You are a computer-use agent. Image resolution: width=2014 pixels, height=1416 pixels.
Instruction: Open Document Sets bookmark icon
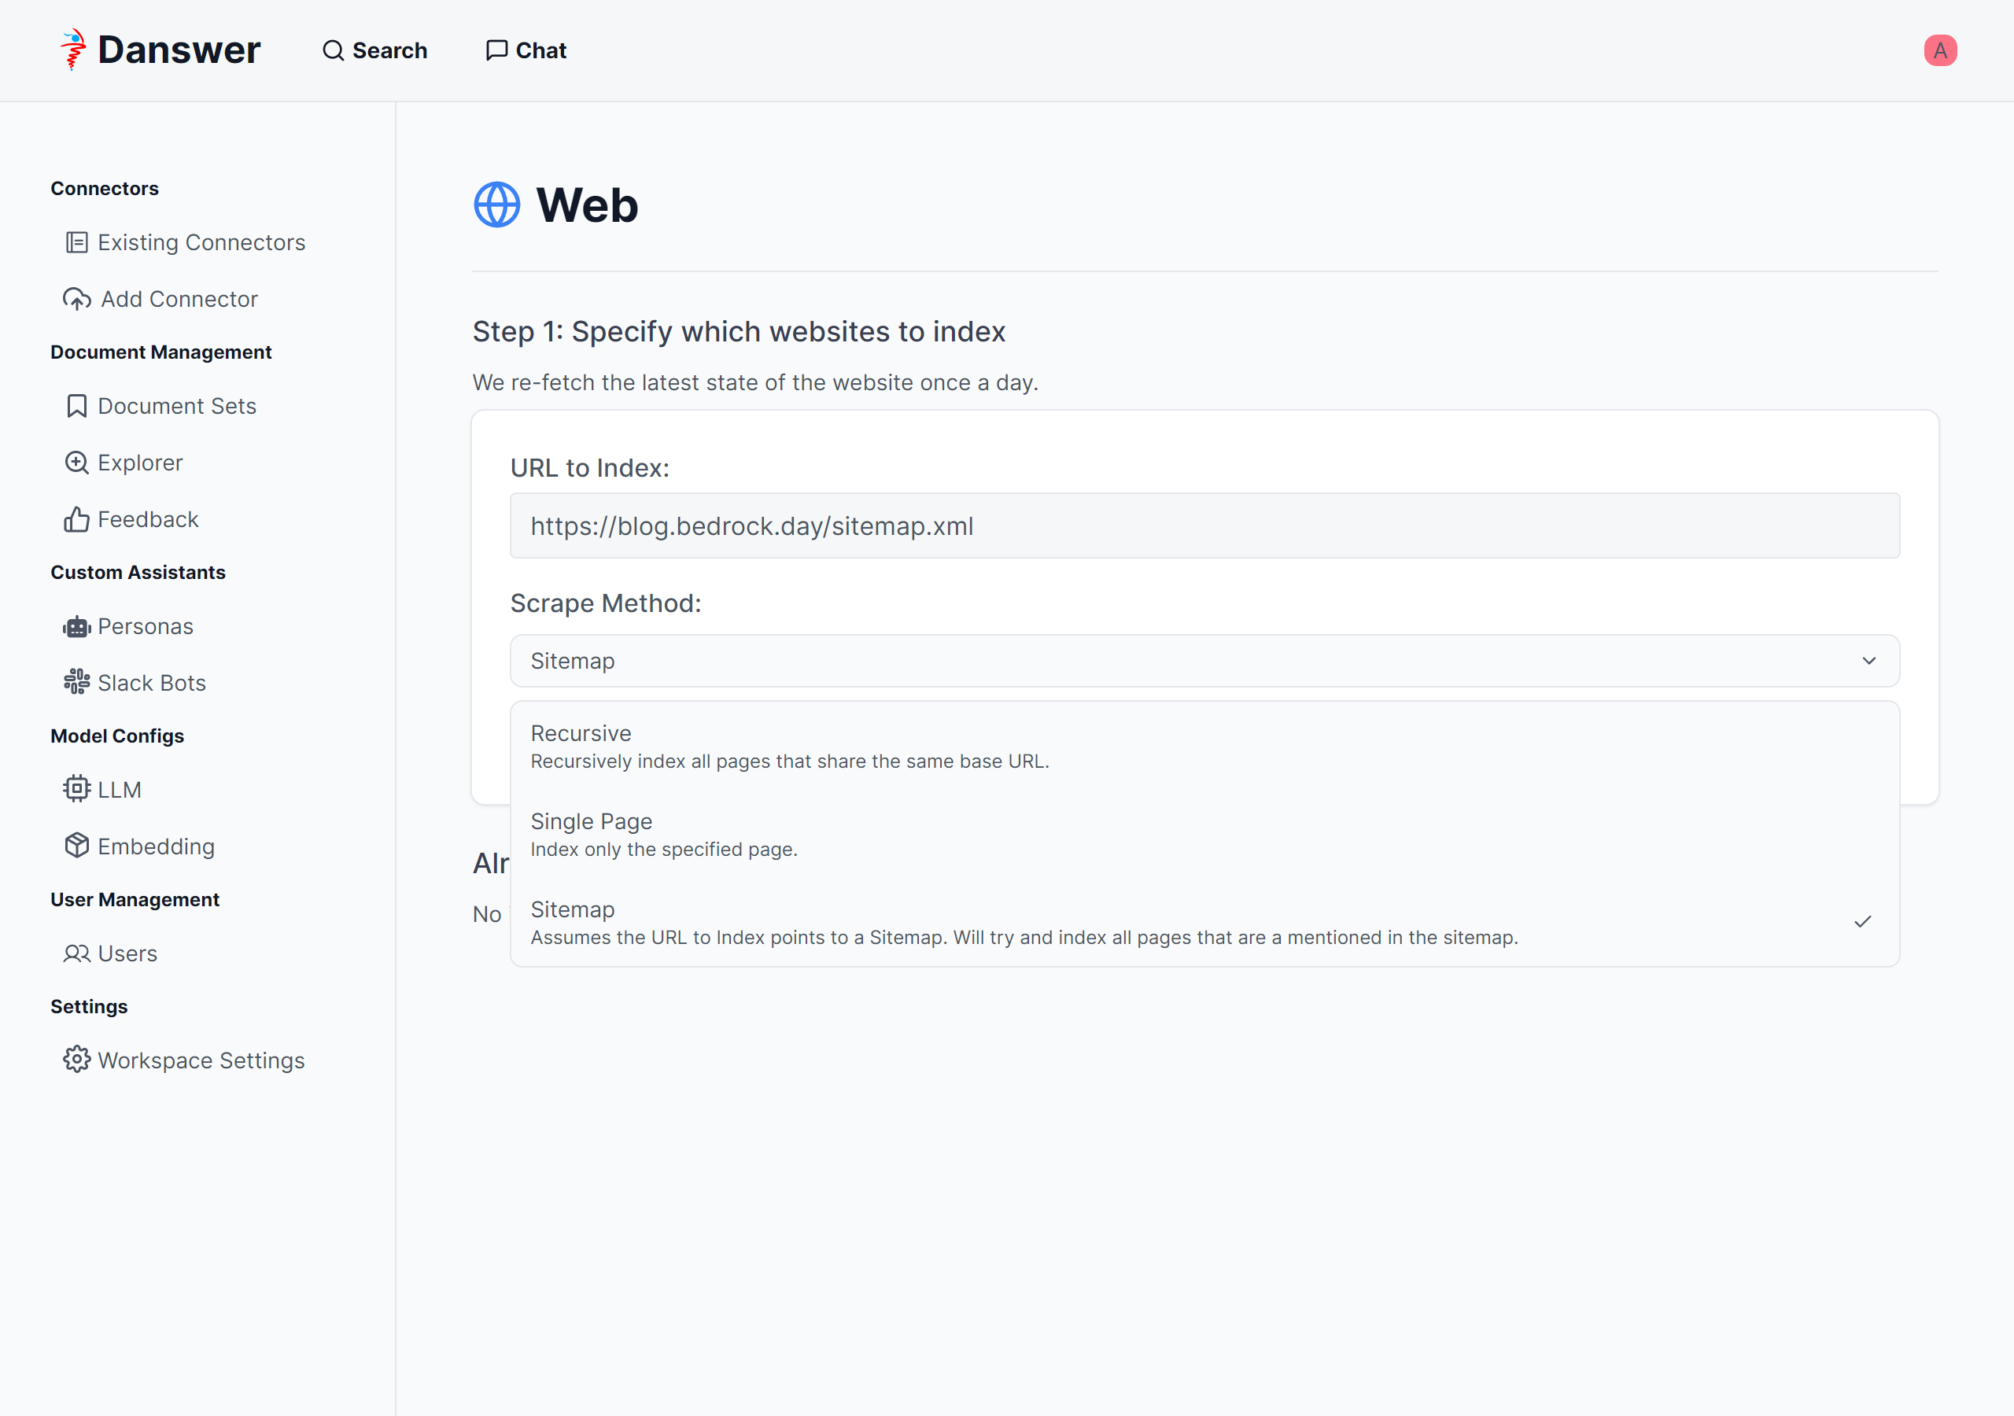coord(76,406)
